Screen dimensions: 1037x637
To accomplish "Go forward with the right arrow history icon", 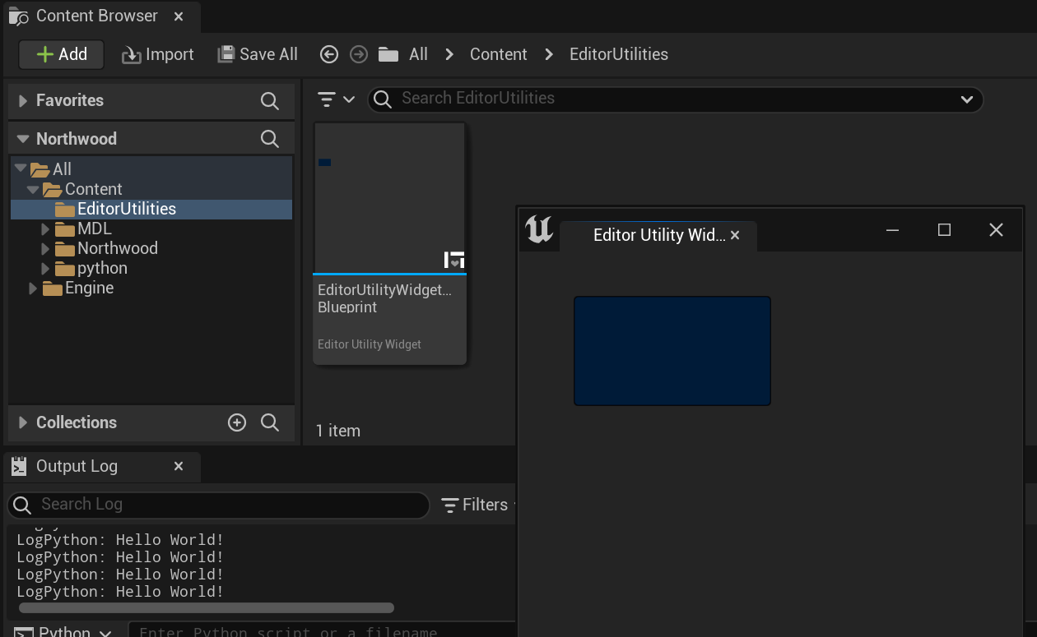I will tap(358, 54).
